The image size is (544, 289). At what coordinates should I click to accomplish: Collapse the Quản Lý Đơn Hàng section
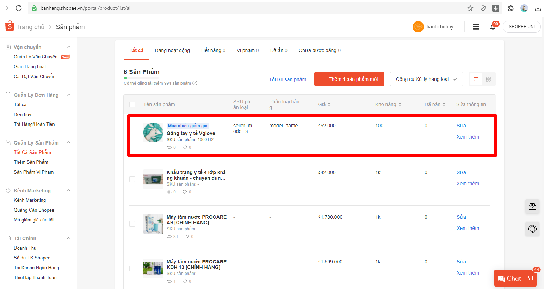pos(69,95)
